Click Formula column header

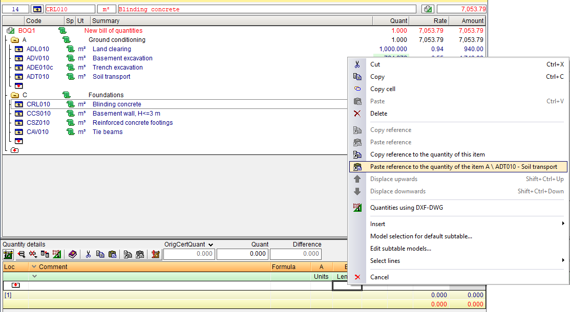coord(290,267)
